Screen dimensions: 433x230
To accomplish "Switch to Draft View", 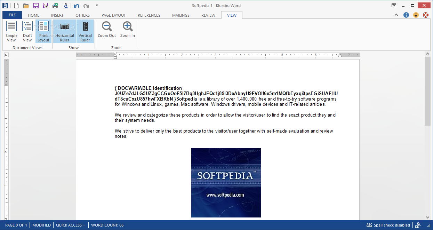I will 27,32.
